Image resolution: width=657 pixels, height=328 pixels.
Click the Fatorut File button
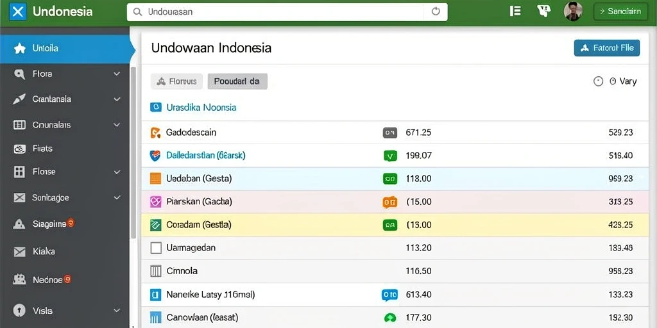point(607,48)
